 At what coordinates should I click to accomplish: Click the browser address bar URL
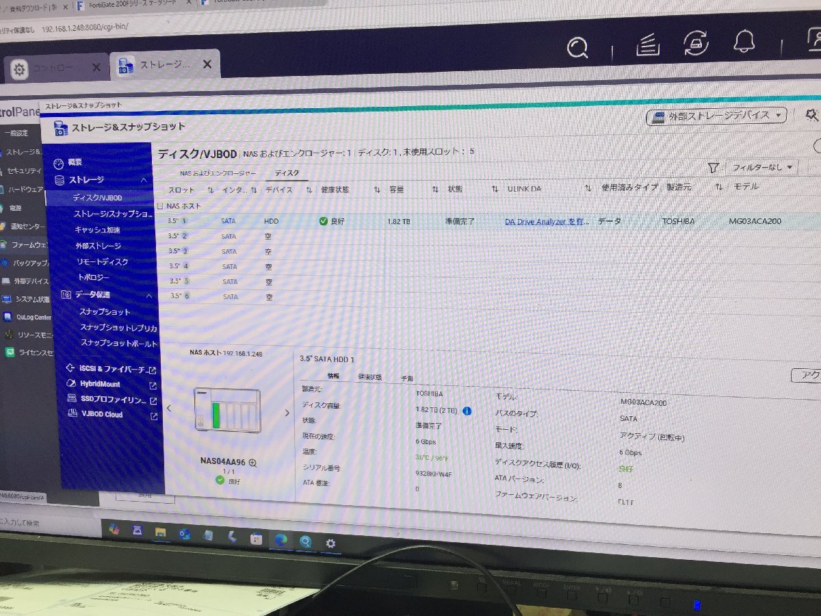[85, 27]
